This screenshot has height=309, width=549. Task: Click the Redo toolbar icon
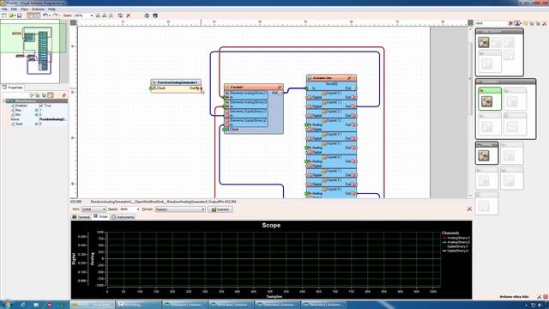pos(55,15)
